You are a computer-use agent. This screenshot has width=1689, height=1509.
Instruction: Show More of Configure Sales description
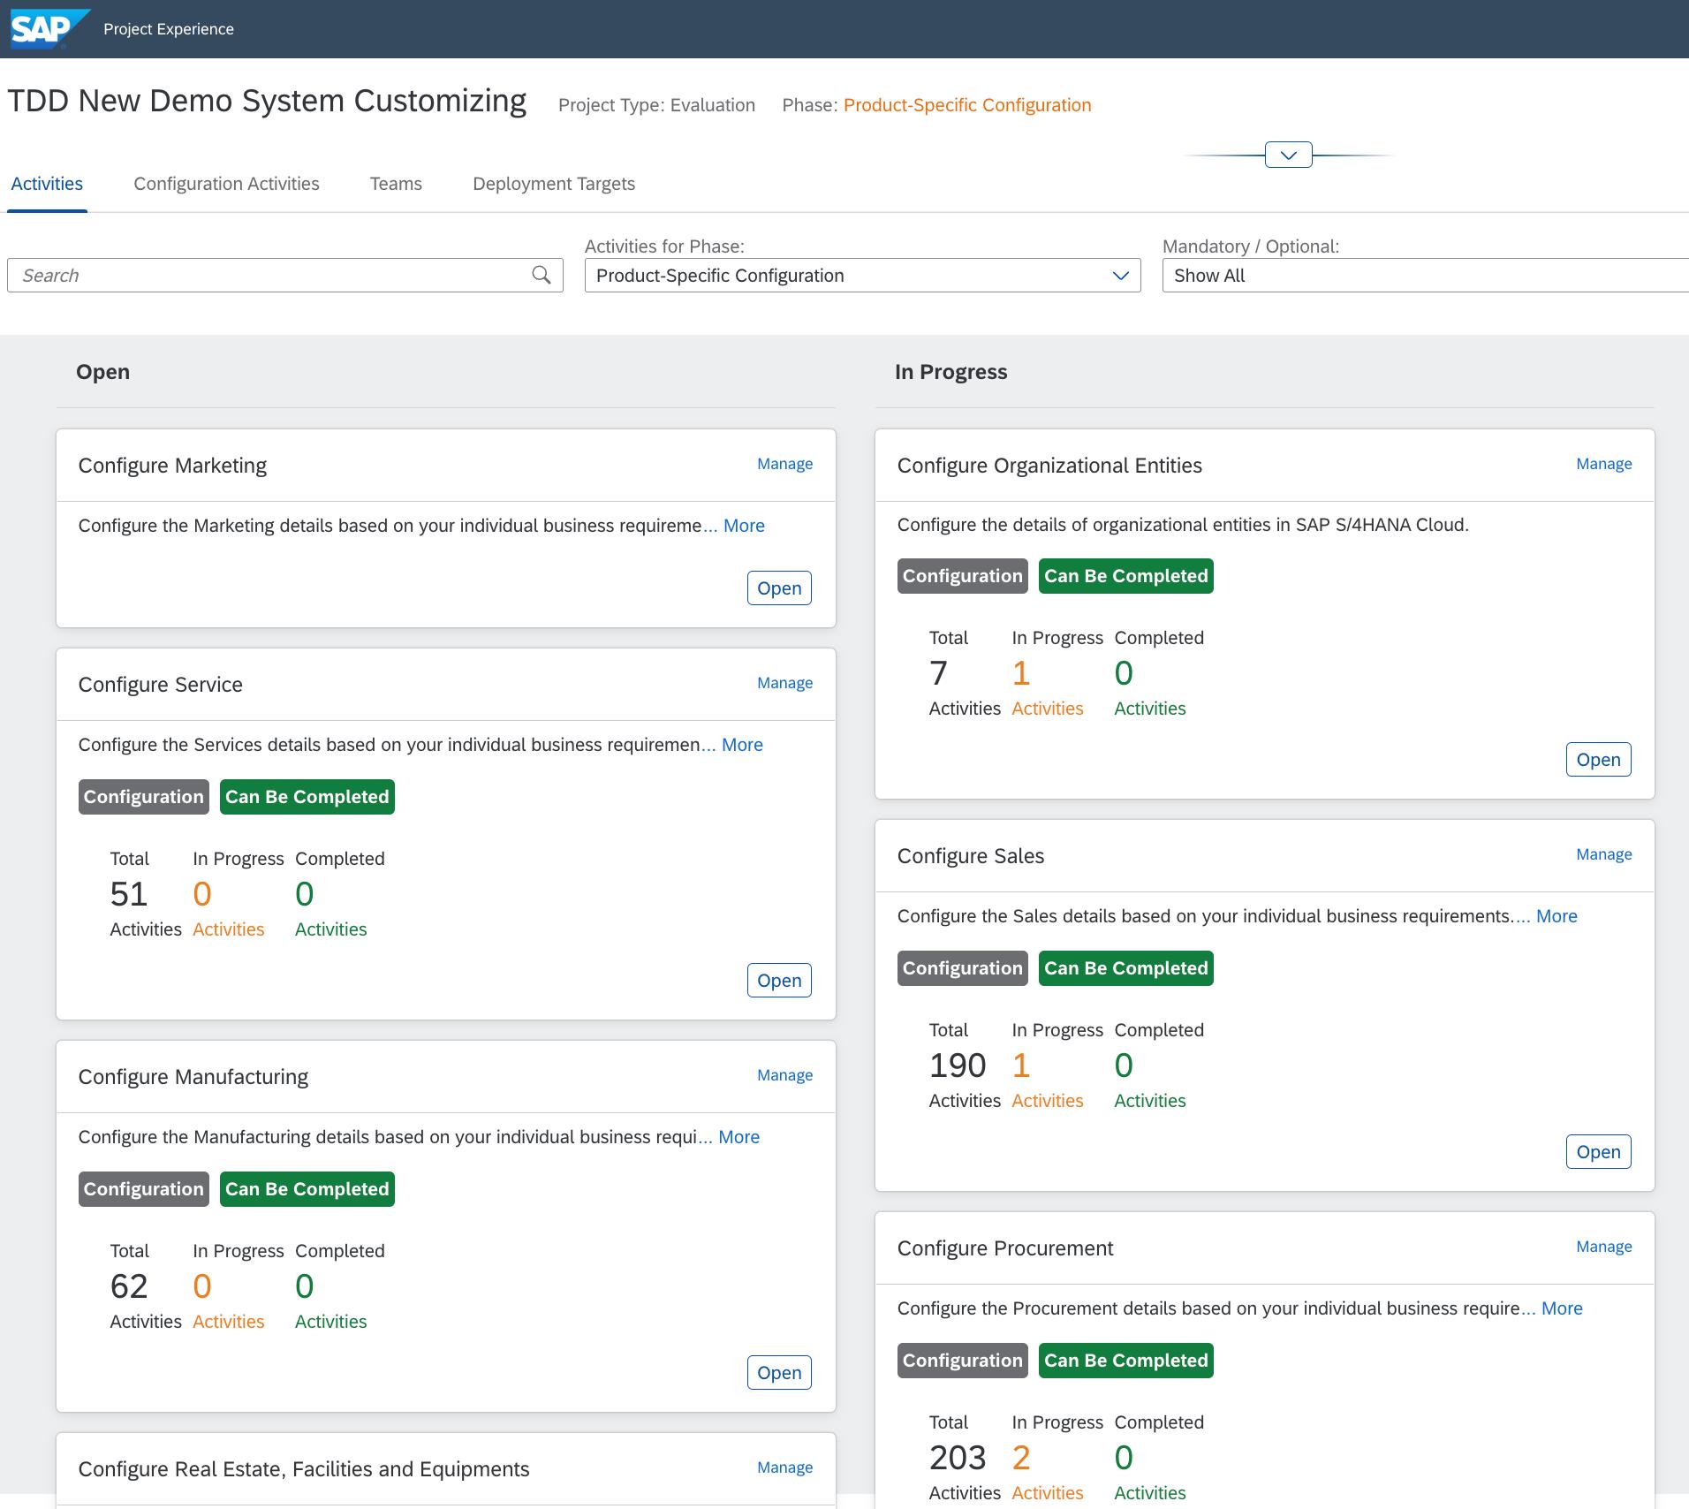(1556, 916)
